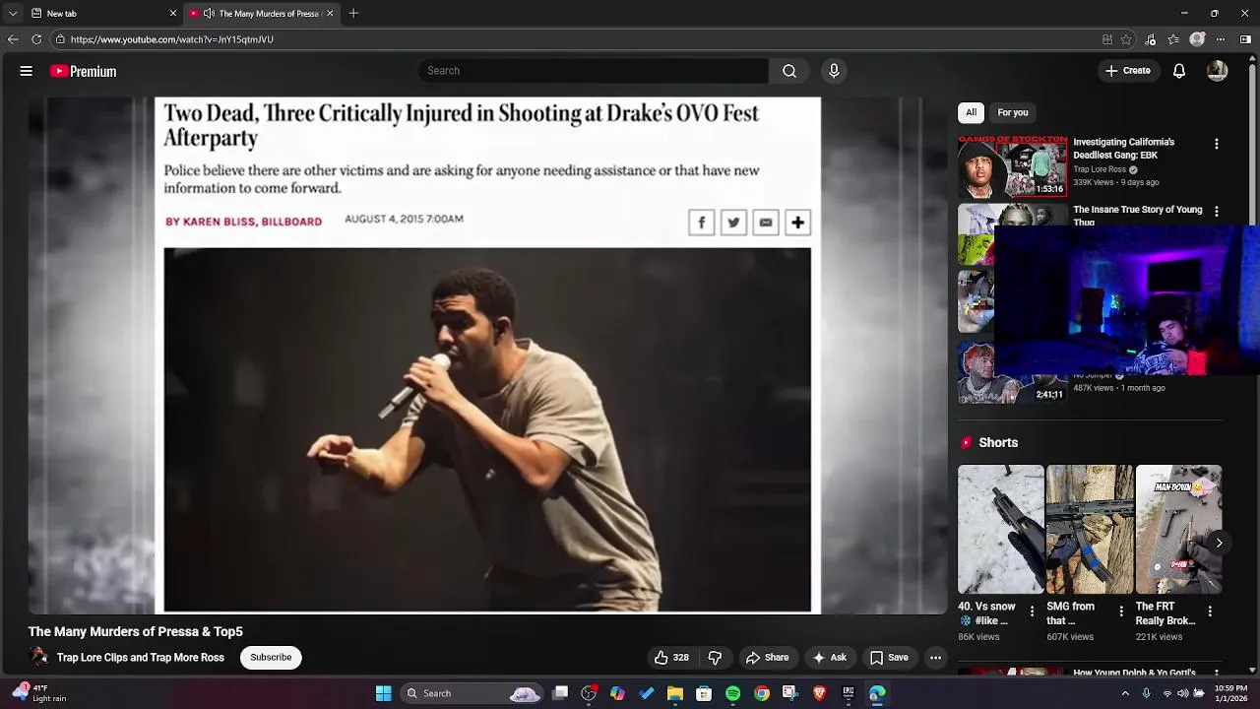Open the Gangs of Stockton thumbnail
Viewport: 1260px width, 709px height.
(x=1013, y=166)
